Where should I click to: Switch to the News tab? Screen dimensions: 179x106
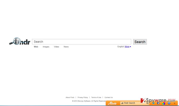click(66, 47)
